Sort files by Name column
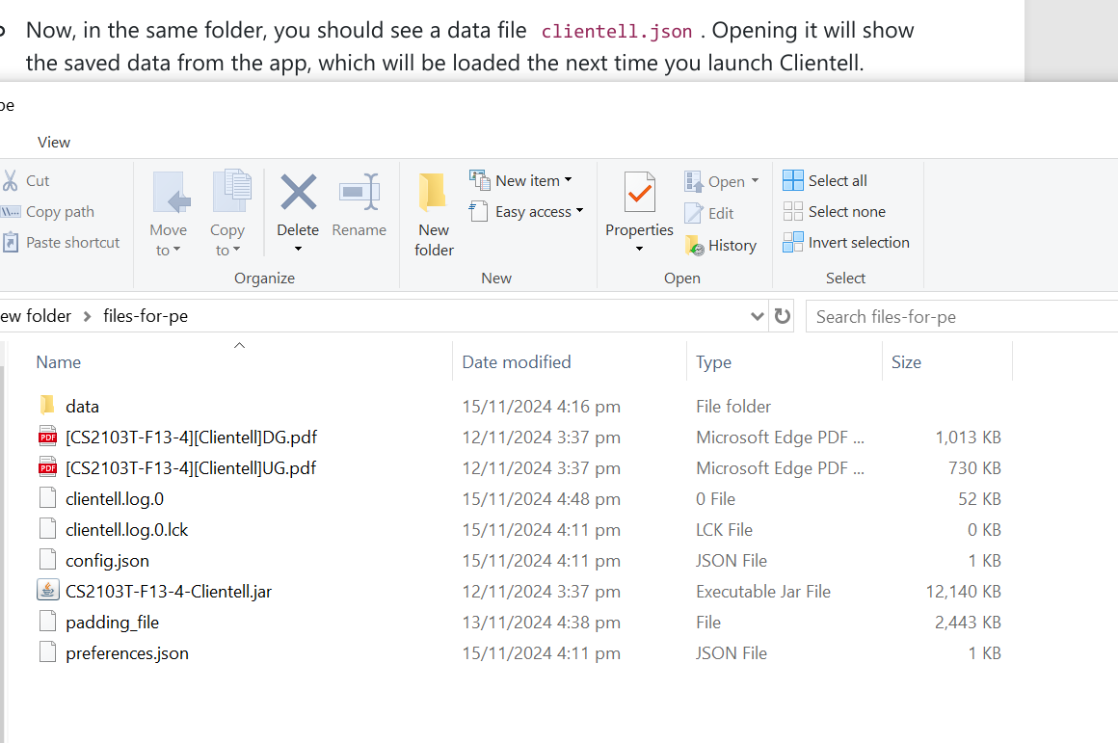 (x=59, y=362)
